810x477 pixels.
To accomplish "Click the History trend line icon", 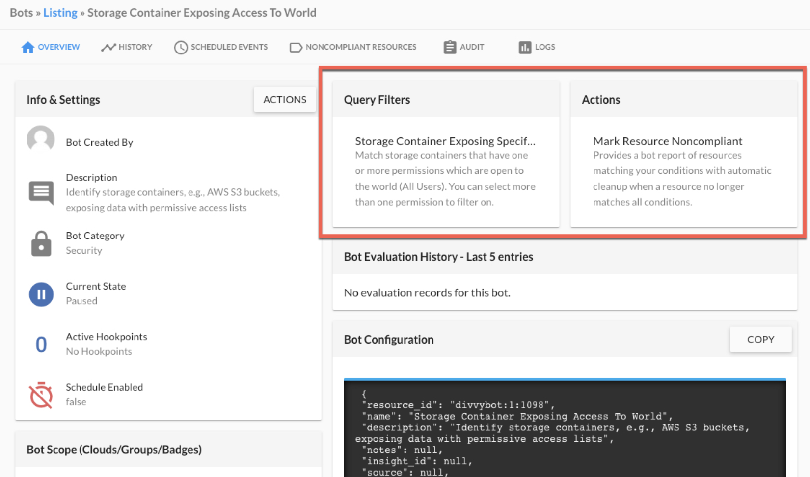I will 108,47.
